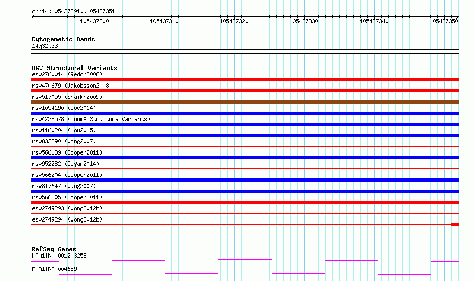474x281 pixels.
Task: Select esv2749293 (Wong2012b) label
Action: 67,208
